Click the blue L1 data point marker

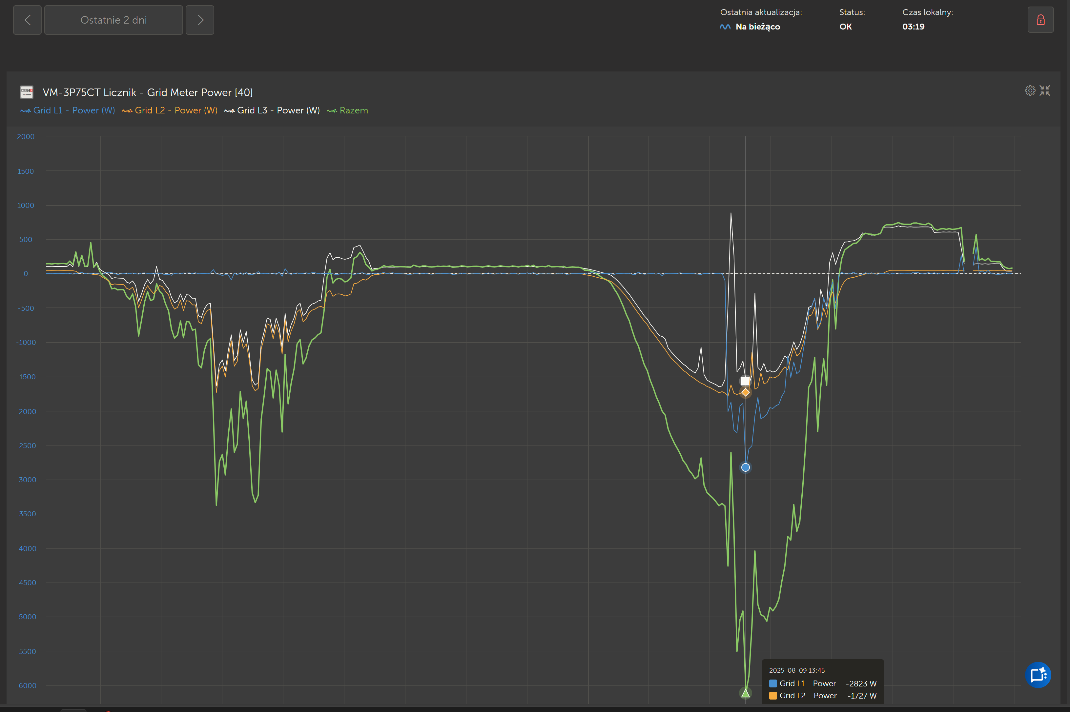[x=746, y=467]
